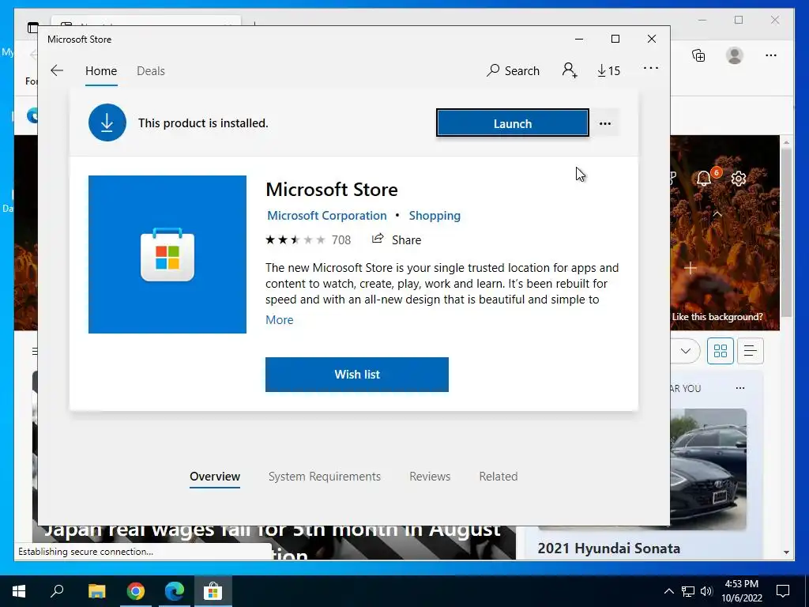Screen dimensions: 809x607
Task: Launch the installed Microsoft Store product
Action: point(512,123)
